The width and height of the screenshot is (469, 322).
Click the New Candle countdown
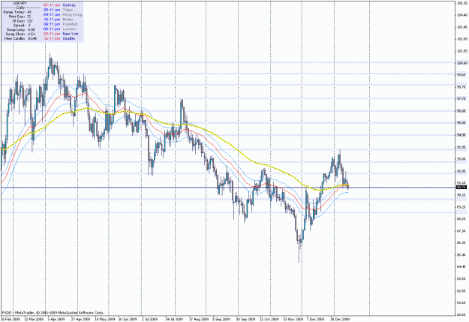click(33, 38)
